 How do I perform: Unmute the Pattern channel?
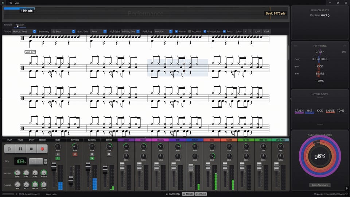coord(75,154)
